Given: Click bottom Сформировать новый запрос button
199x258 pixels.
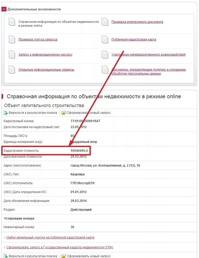Looking at the screenshot, I should [x=88, y=256].
